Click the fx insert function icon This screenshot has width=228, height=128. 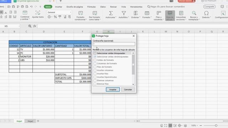coord(35,26)
